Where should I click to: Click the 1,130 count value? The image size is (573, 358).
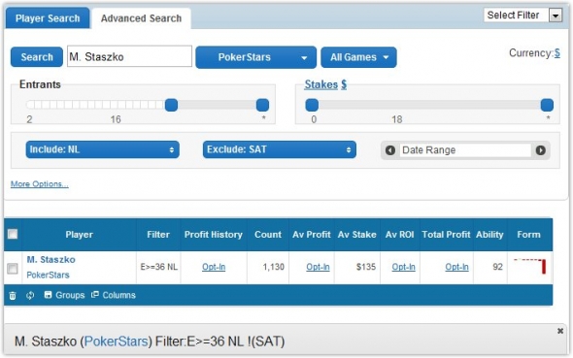(273, 267)
